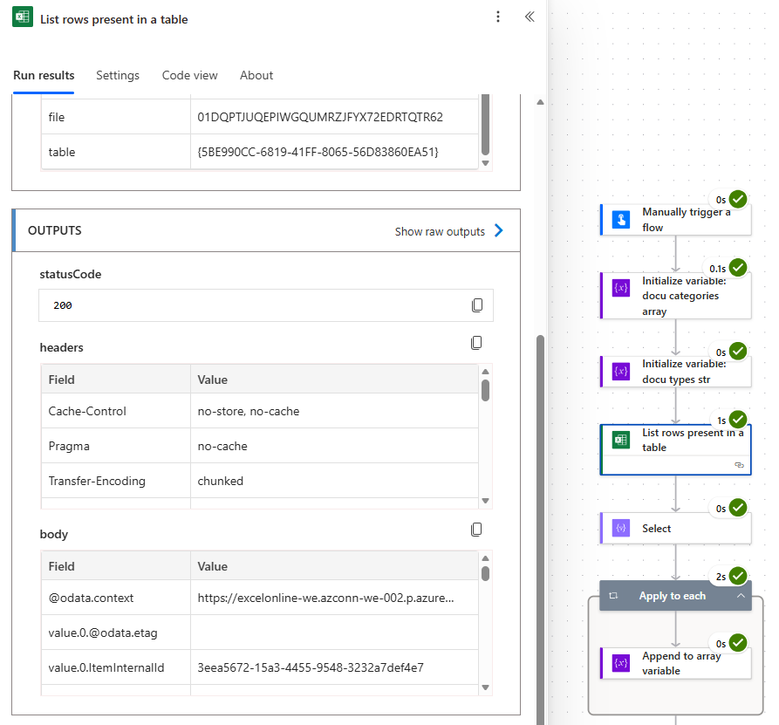Click the Cache-Control header field

tap(87, 412)
